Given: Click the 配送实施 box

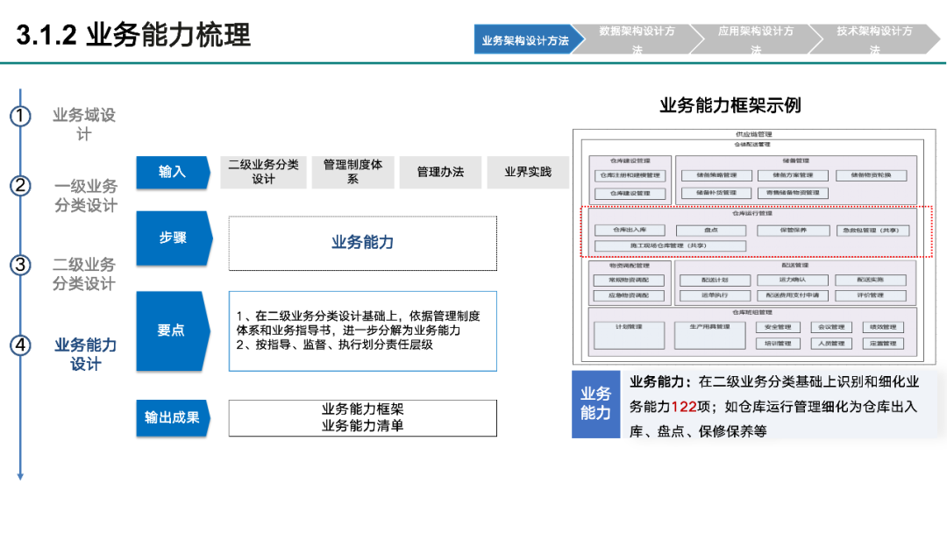Looking at the screenshot, I should (871, 280).
